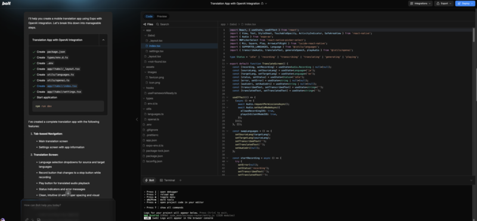Open settings.tsx in the file tree
The image size is (477, 221).
179,51
